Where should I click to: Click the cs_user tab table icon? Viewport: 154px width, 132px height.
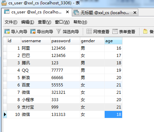[7, 12]
